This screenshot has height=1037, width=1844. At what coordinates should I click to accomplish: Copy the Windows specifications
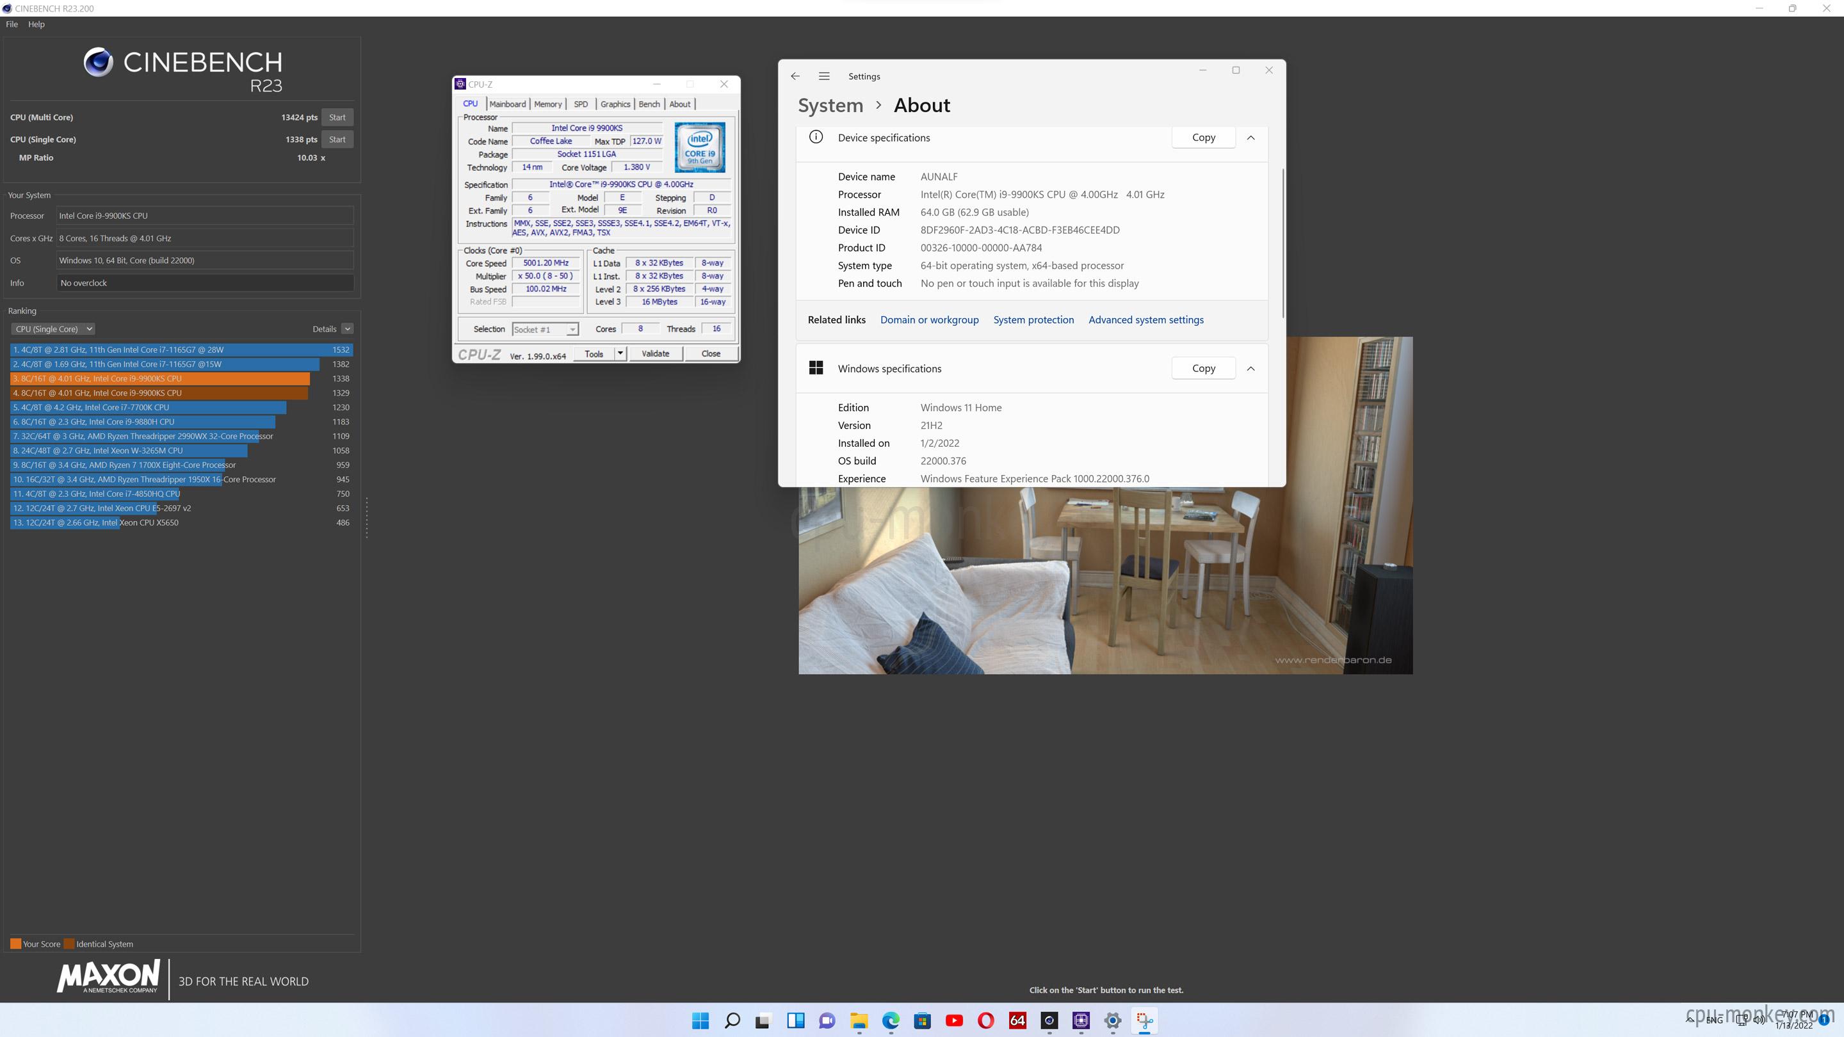click(x=1203, y=368)
